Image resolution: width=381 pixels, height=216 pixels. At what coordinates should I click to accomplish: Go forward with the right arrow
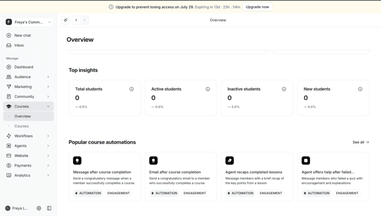84,20
